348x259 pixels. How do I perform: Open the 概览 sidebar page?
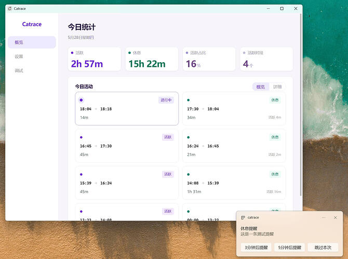click(32, 42)
